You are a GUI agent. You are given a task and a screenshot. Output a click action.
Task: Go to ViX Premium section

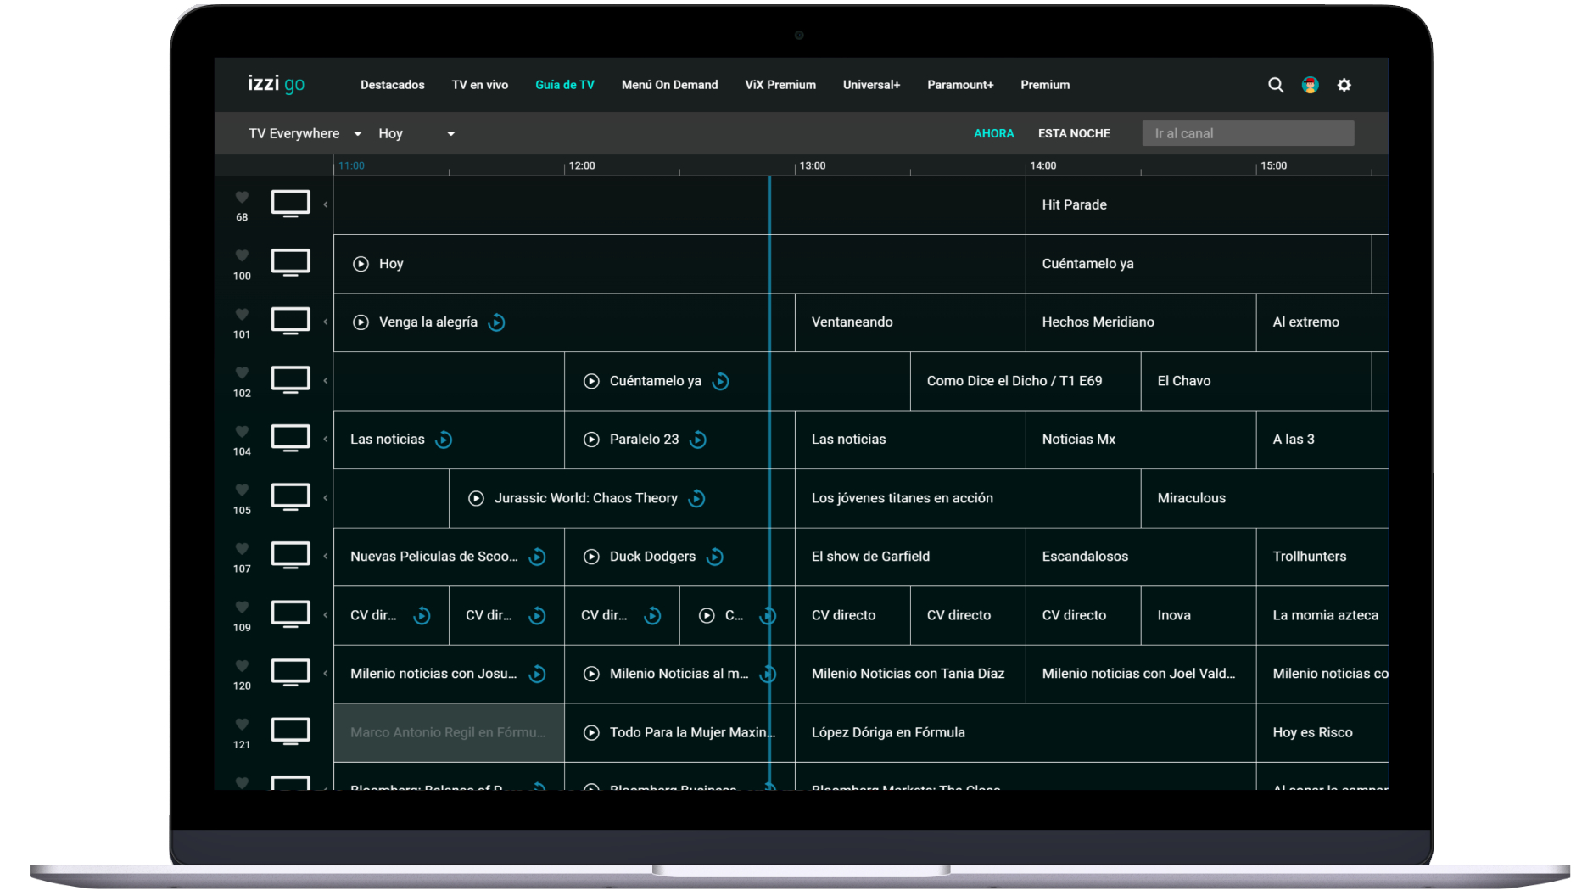click(x=780, y=85)
